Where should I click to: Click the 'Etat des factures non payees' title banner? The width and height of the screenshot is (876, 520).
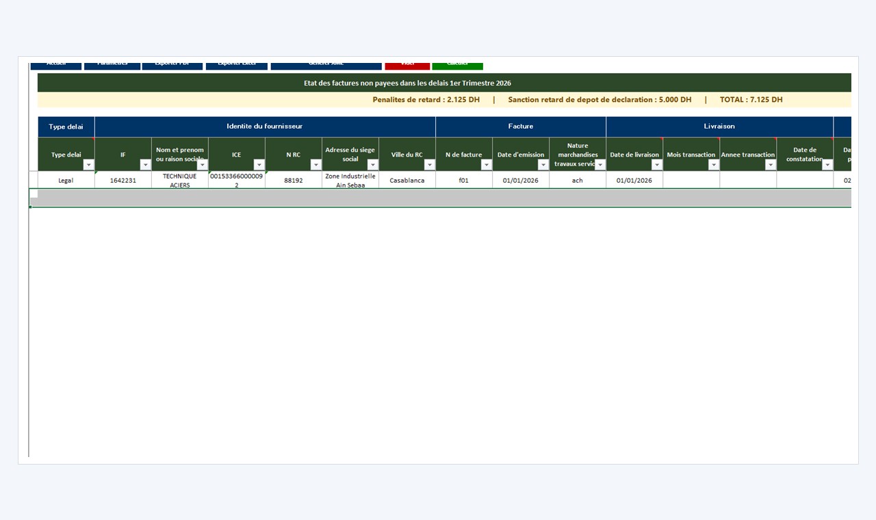point(444,83)
